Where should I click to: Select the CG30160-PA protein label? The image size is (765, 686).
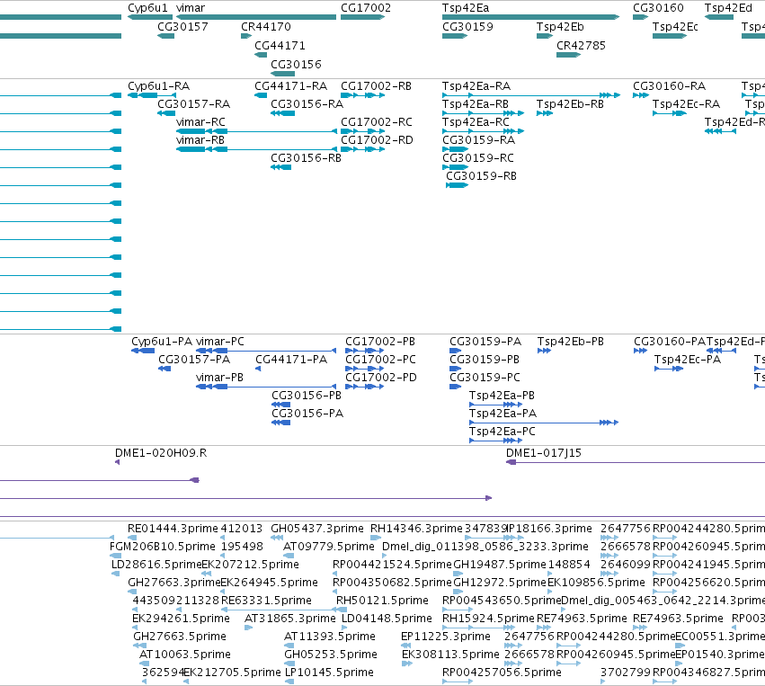coord(670,342)
